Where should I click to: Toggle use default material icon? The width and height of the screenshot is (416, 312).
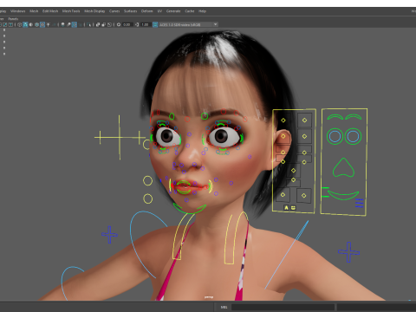click(31, 24)
